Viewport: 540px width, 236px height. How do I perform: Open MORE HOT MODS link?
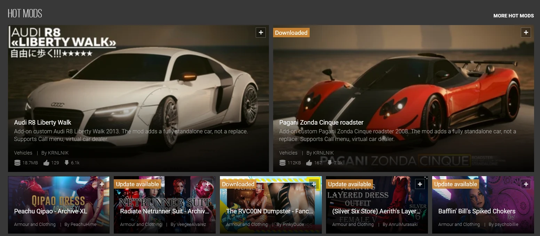coord(514,16)
